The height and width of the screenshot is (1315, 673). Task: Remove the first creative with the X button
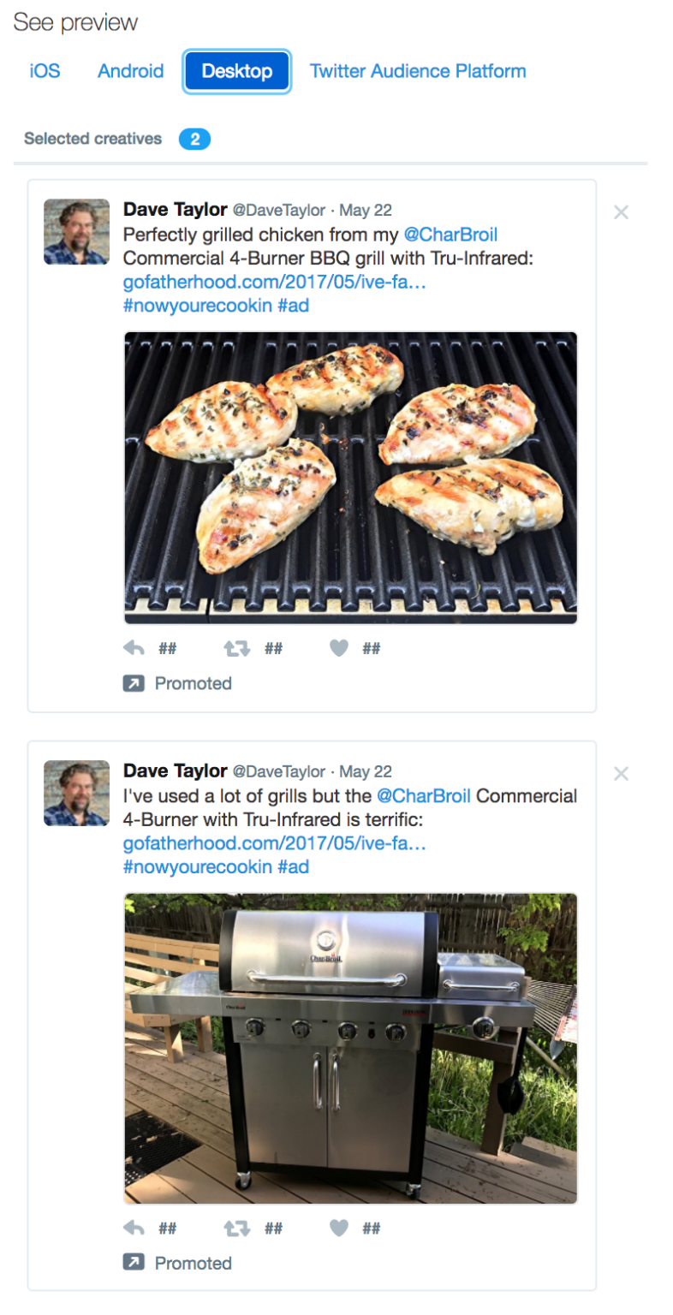pyautogui.click(x=622, y=211)
